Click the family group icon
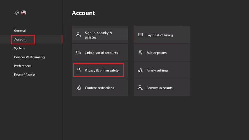The image size is (249, 140). coord(140,70)
